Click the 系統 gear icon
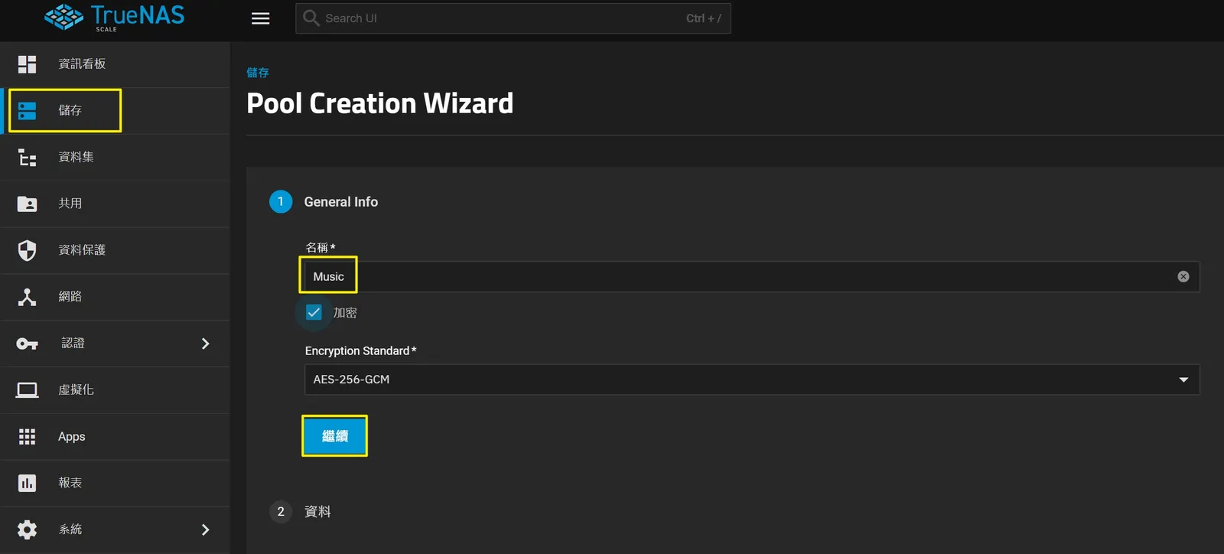This screenshot has width=1224, height=554. coord(27,530)
